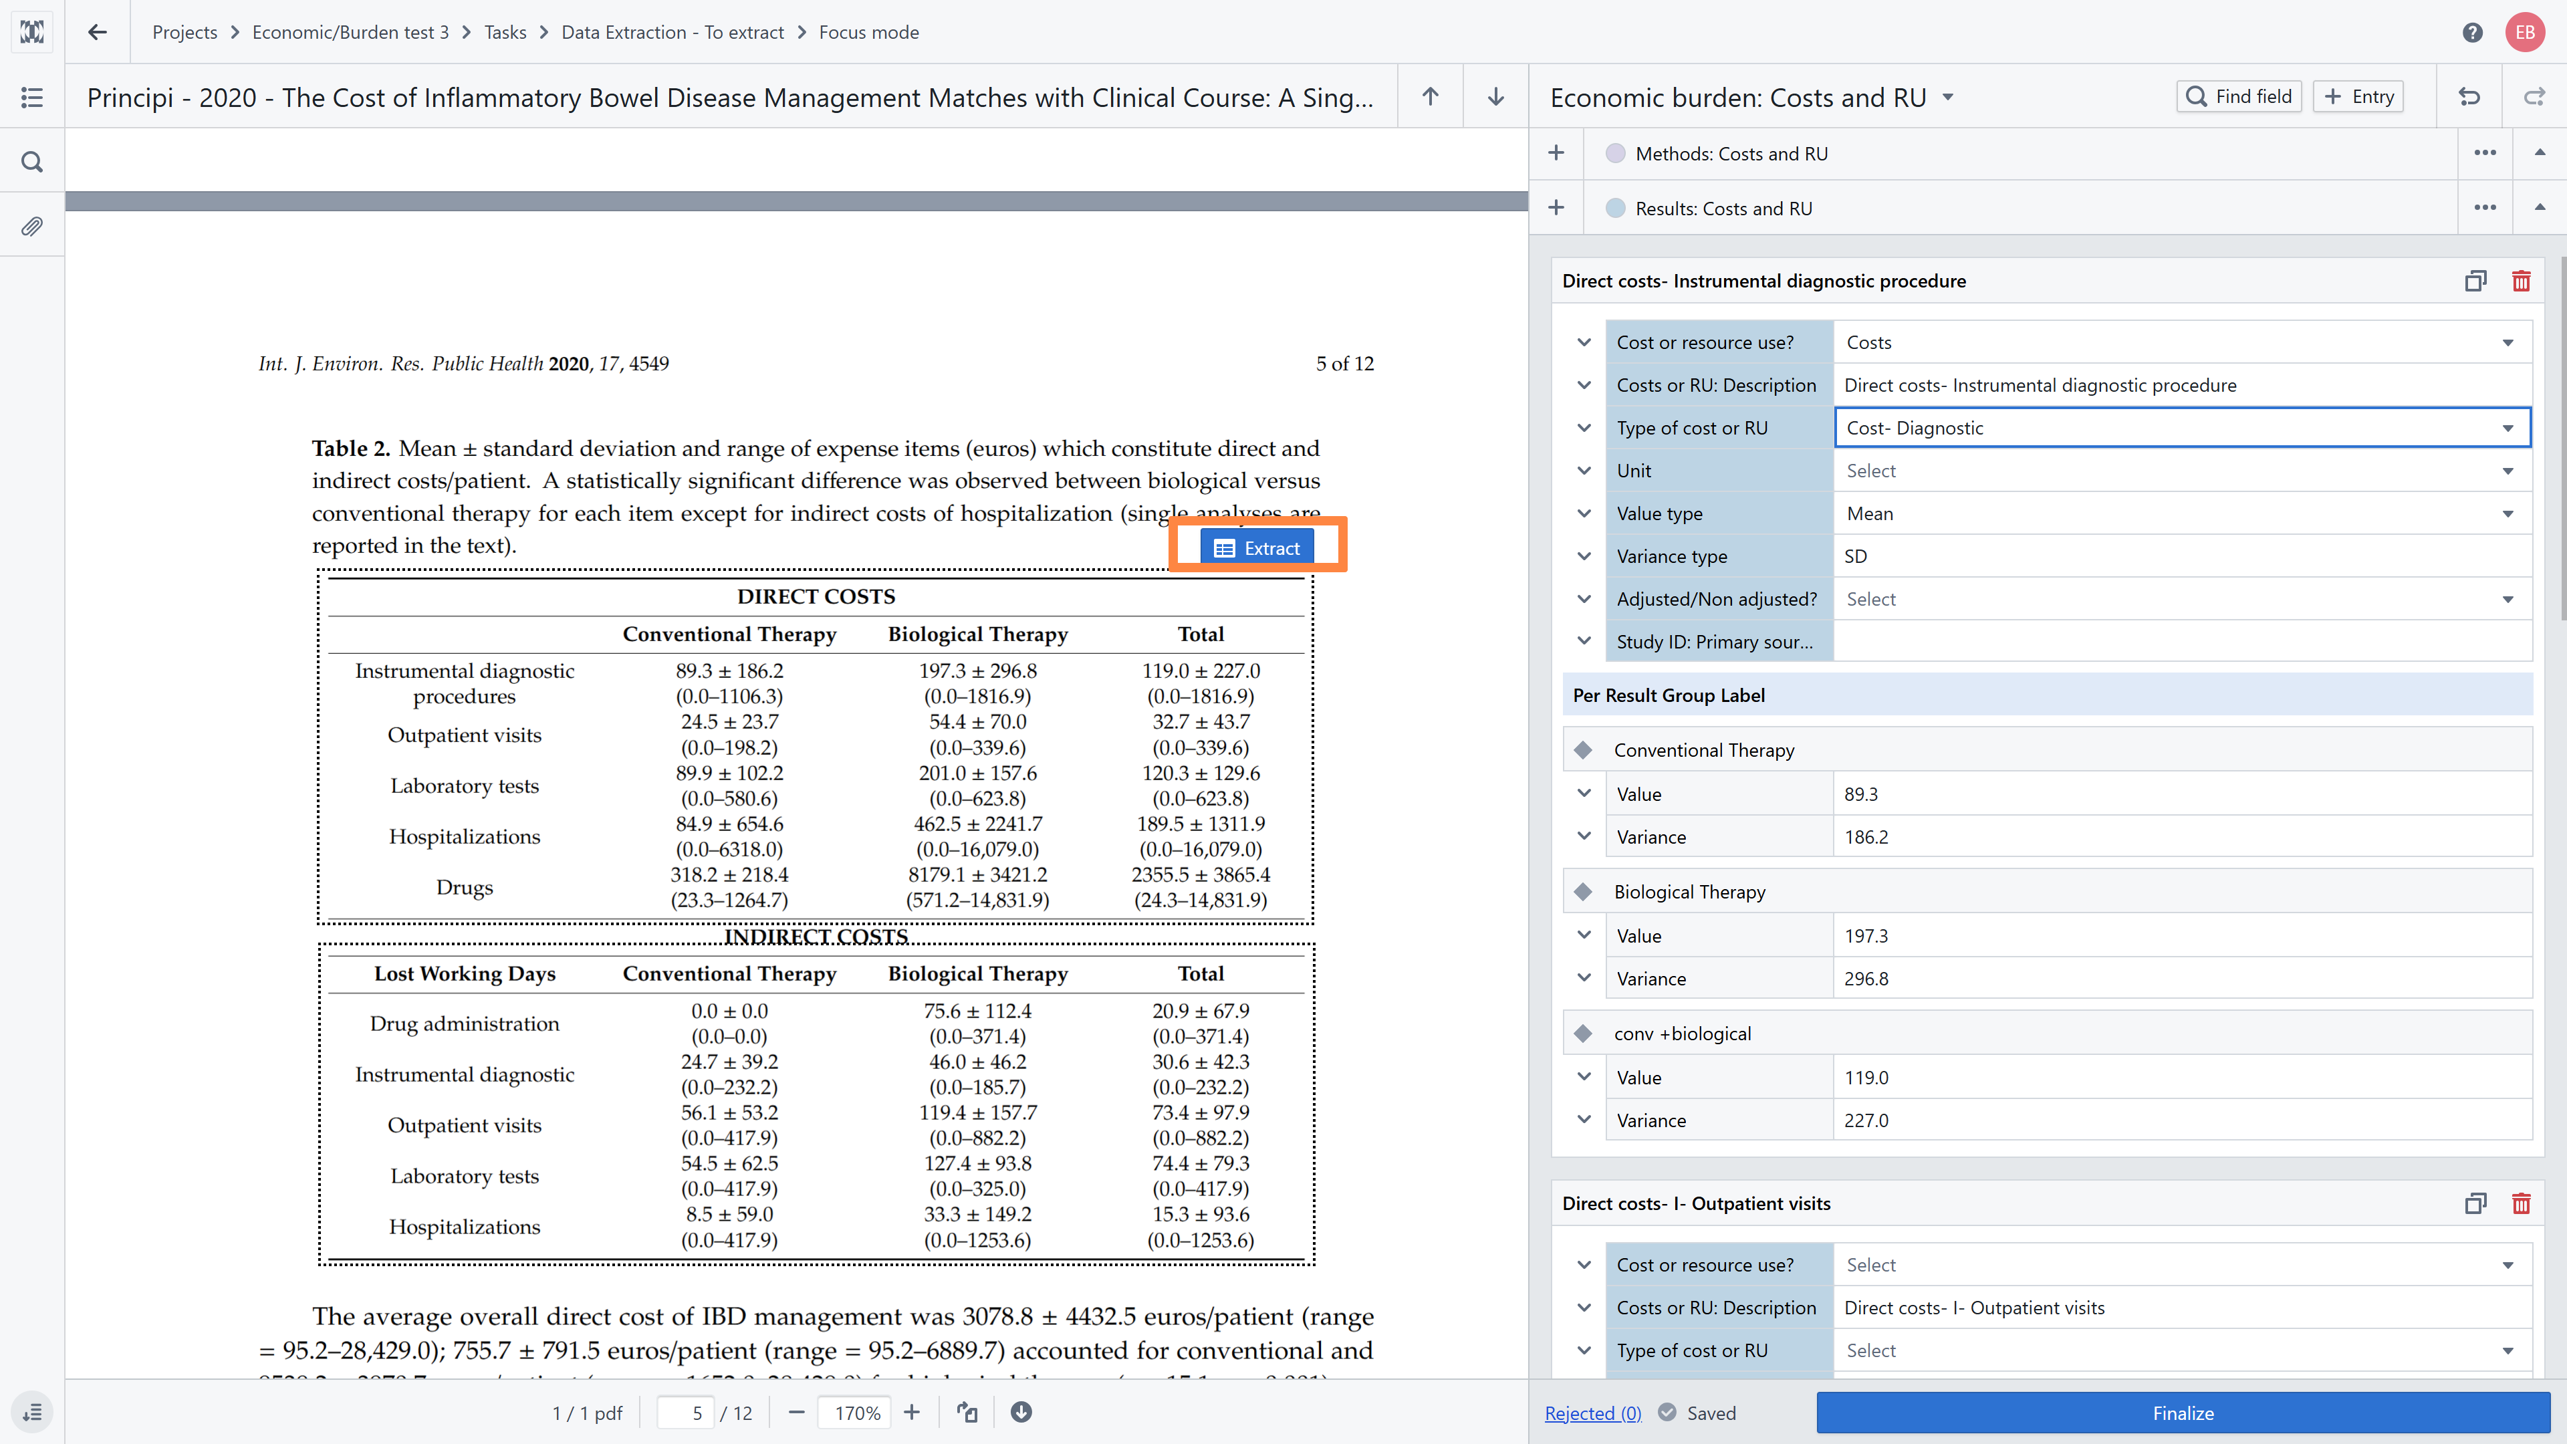
Task: Add an entry to Methods: Costs and RU
Action: [x=1556, y=154]
